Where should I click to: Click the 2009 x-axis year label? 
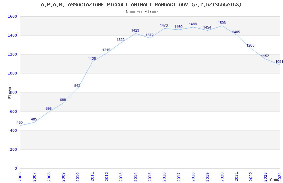(63, 177)
